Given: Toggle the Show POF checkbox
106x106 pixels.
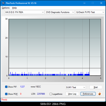Looking at the screenshot, I should tap(6, 94).
